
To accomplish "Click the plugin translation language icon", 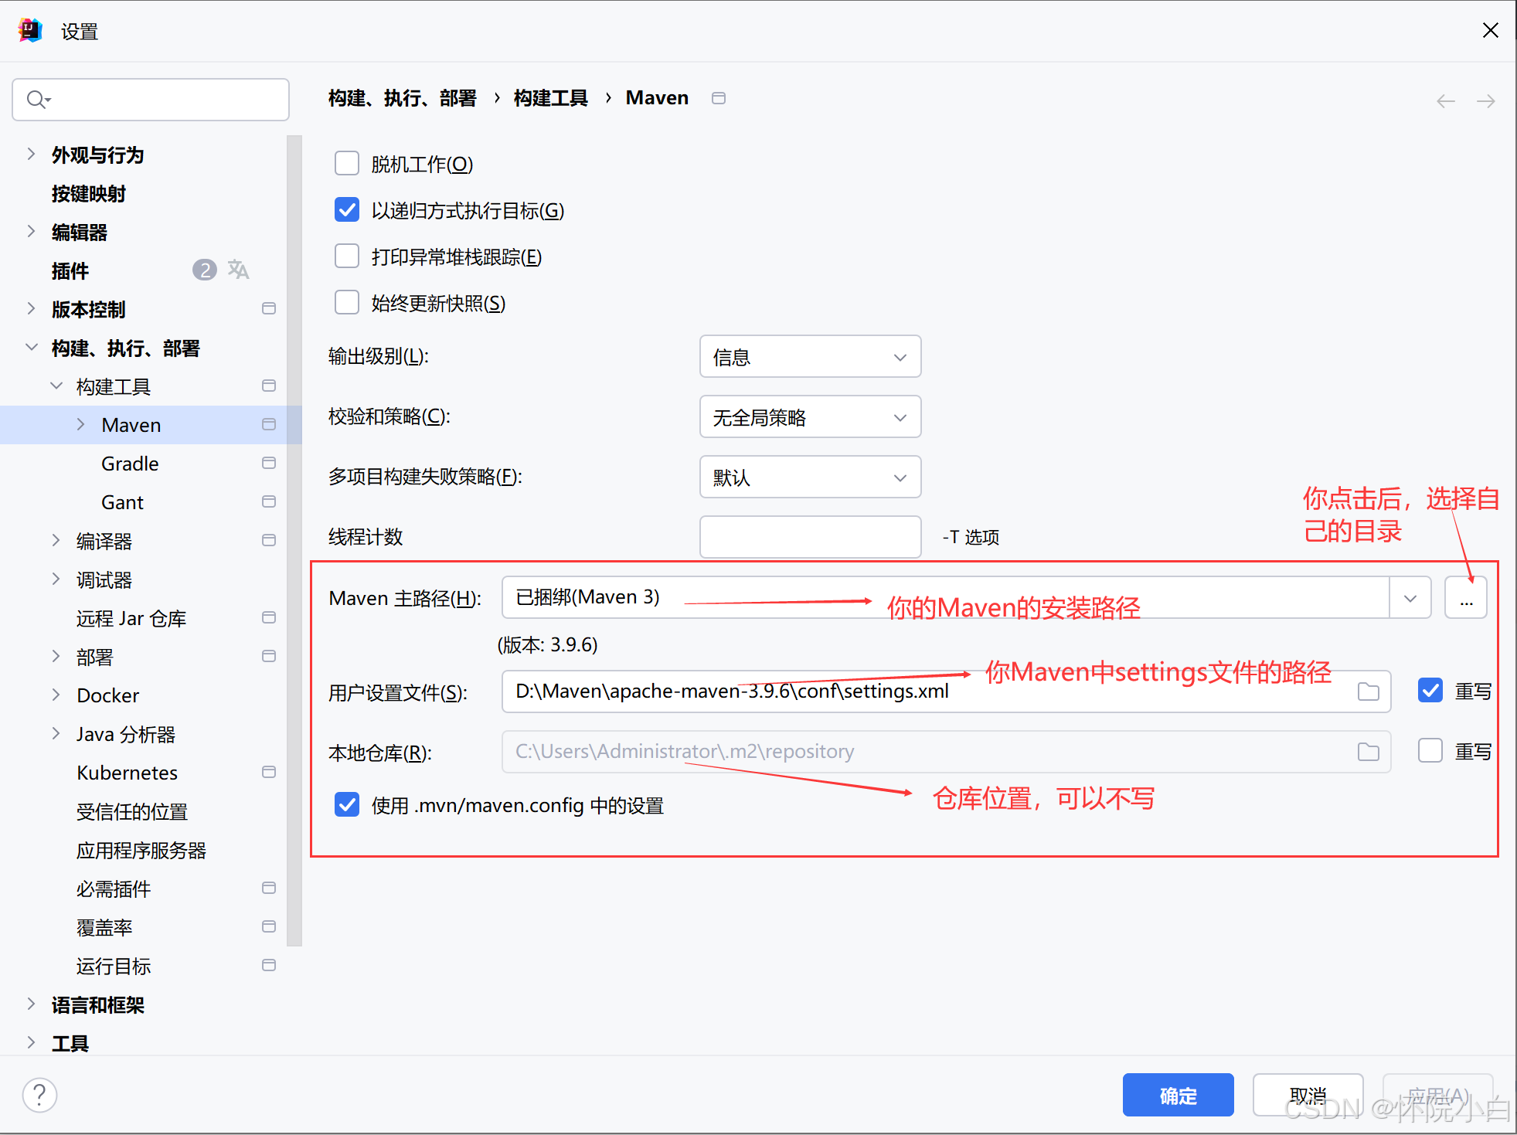I will 238,270.
